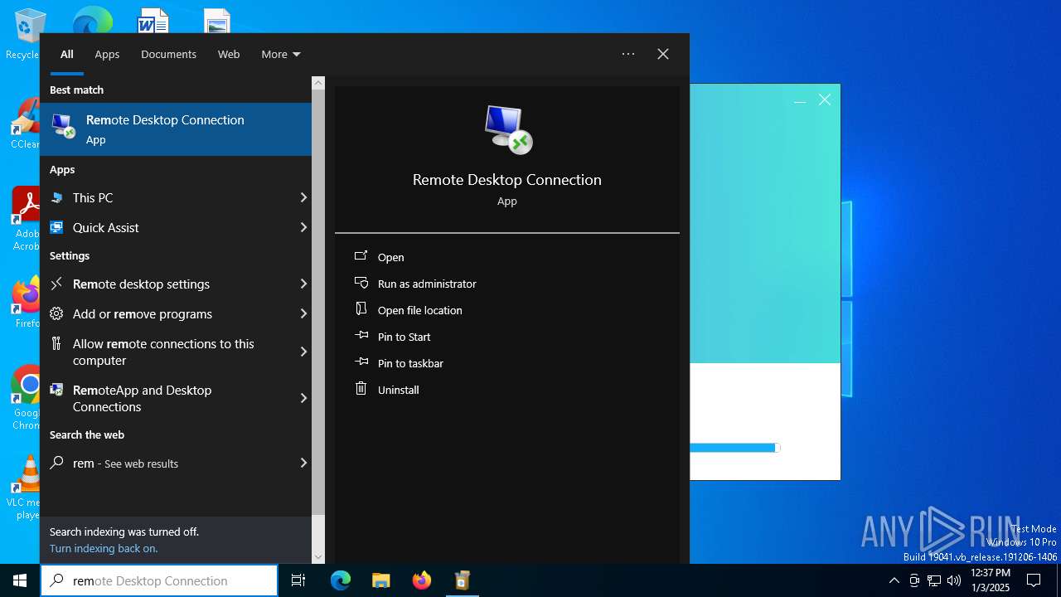
Task: Click the Quick Assist app icon
Action: [x=56, y=227]
